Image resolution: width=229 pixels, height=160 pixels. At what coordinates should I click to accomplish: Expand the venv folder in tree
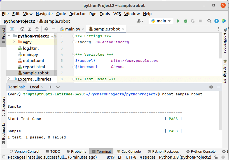coord(14,42)
